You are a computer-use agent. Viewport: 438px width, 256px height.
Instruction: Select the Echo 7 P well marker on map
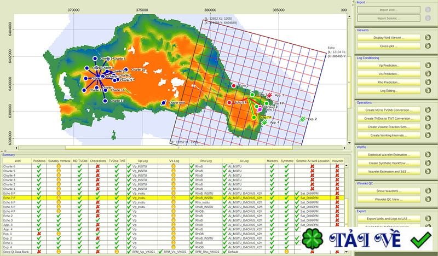point(253,118)
